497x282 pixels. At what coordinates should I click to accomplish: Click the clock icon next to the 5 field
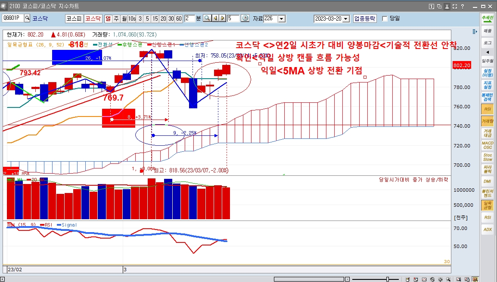pyautogui.click(x=245, y=18)
